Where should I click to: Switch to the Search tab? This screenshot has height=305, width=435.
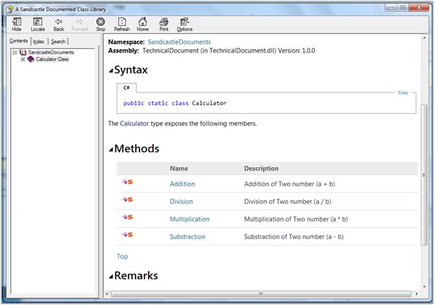(x=58, y=41)
